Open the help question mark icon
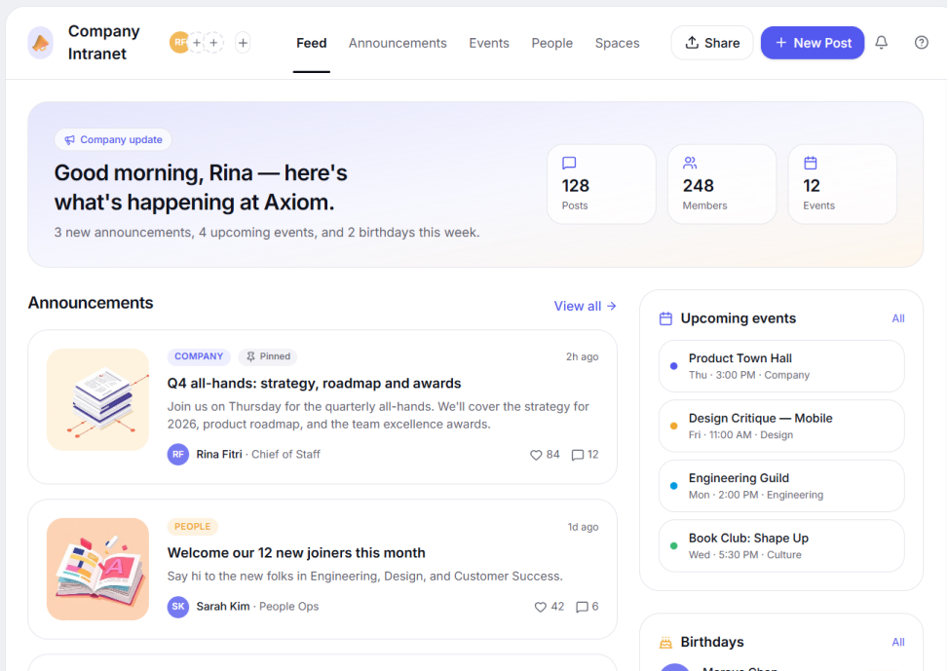The width and height of the screenshot is (949, 671). (921, 42)
